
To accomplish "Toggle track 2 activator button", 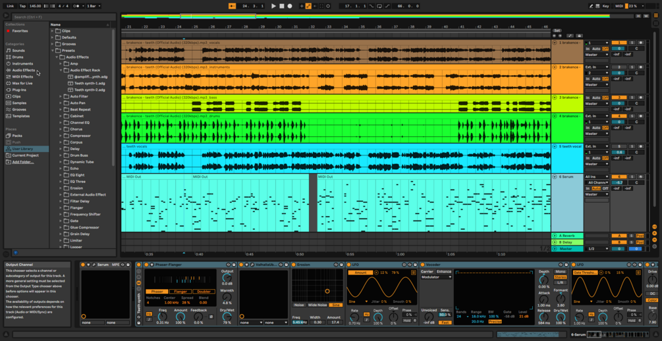I will coord(619,67).
